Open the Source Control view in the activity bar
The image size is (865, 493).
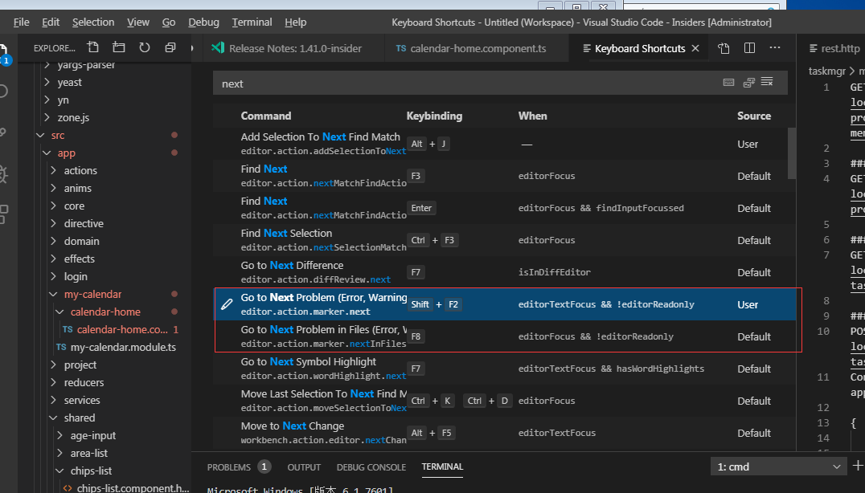[3, 132]
